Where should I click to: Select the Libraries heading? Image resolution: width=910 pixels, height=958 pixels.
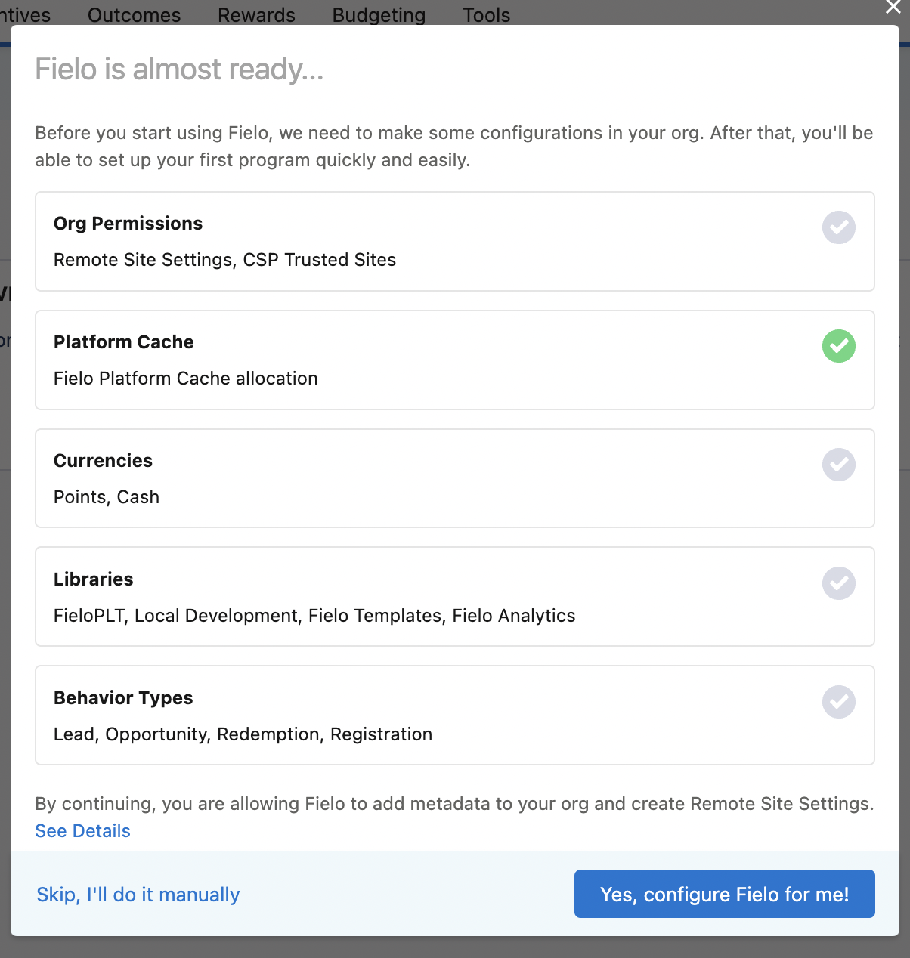coord(94,579)
